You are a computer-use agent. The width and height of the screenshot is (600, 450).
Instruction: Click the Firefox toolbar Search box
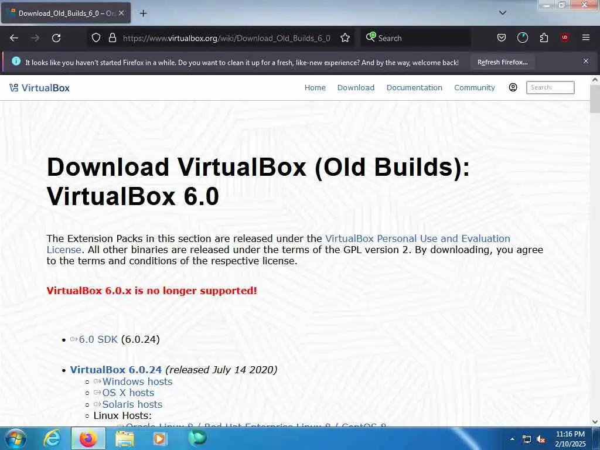415,38
